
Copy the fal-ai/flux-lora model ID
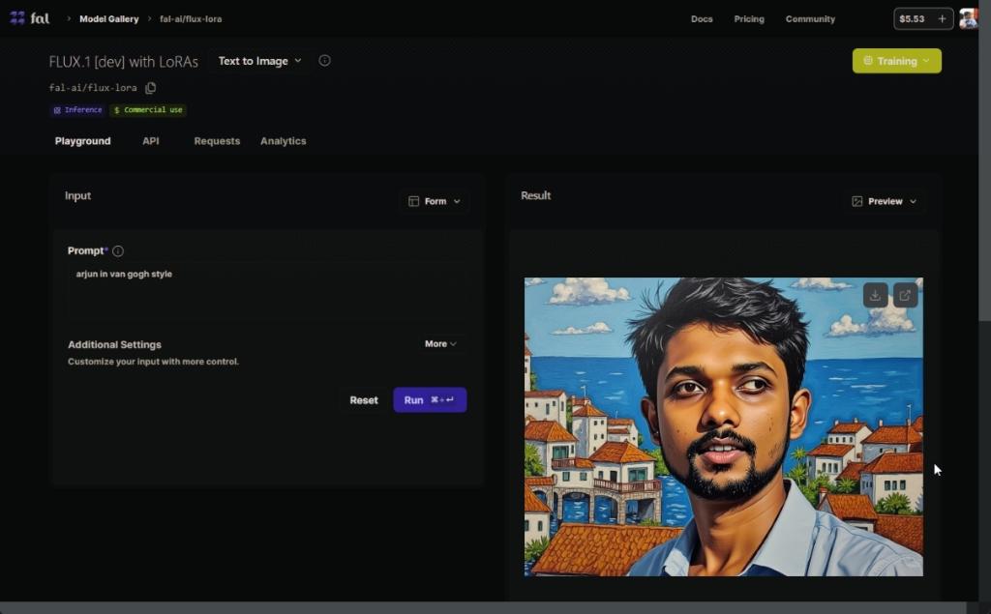(151, 88)
